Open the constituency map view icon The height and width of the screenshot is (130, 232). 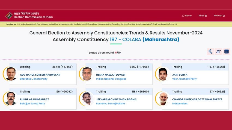[210, 51]
